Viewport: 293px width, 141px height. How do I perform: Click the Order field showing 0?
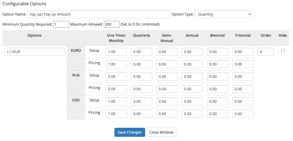[266, 52]
